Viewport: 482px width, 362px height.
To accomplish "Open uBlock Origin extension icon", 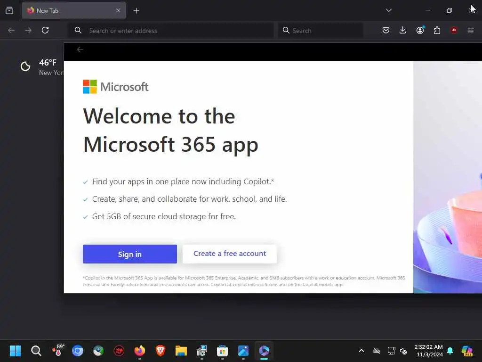I will tap(454, 30).
